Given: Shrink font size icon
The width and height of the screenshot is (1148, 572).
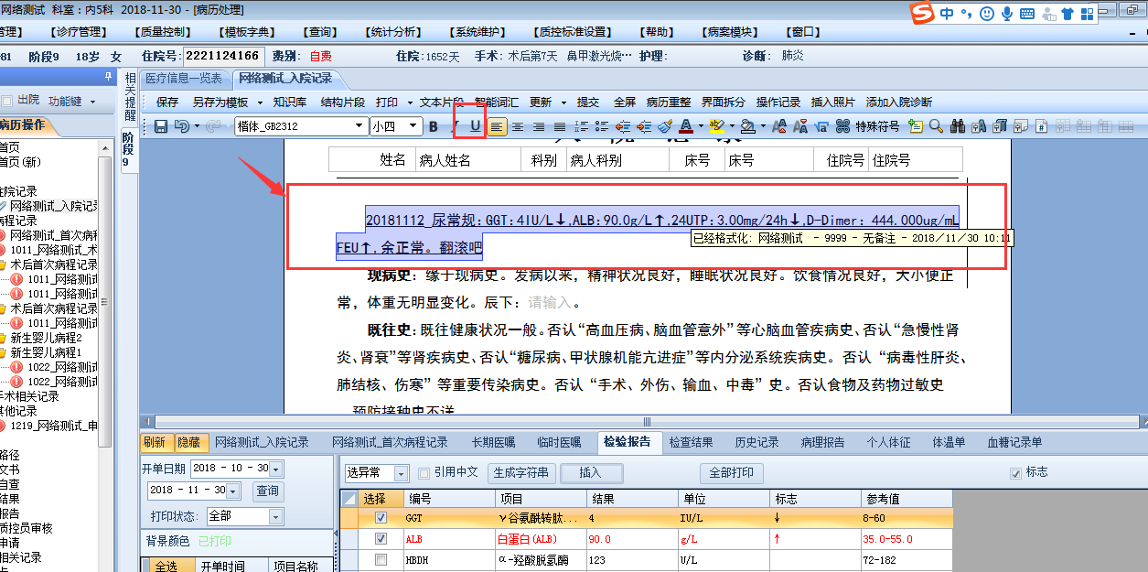Looking at the screenshot, I should click(800, 126).
